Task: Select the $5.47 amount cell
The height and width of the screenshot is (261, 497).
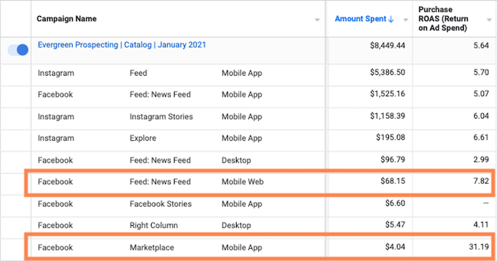Action: point(395,224)
